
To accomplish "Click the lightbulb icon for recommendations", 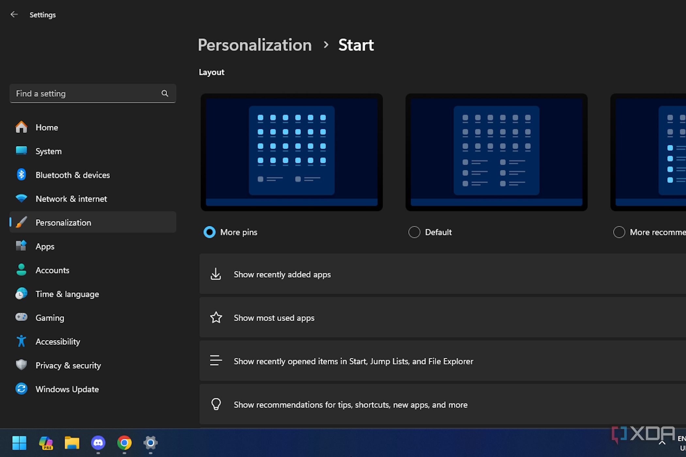I will [x=216, y=404].
